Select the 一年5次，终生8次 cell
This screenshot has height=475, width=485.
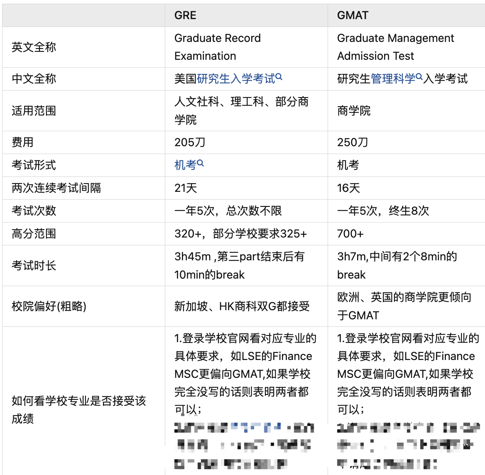click(383, 211)
